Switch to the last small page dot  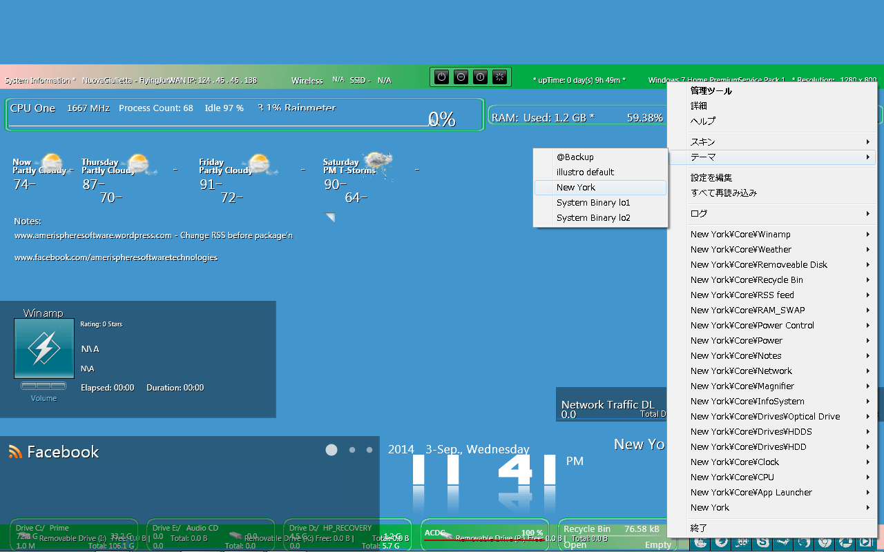pyautogui.click(x=369, y=450)
